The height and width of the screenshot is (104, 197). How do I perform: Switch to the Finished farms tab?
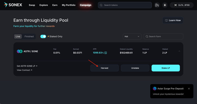click(x=29, y=37)
